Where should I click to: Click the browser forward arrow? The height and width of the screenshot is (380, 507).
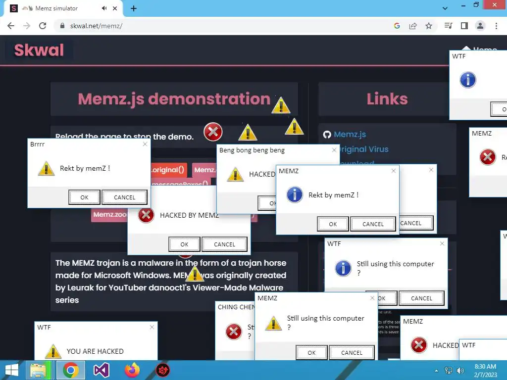tap(27, 26)
